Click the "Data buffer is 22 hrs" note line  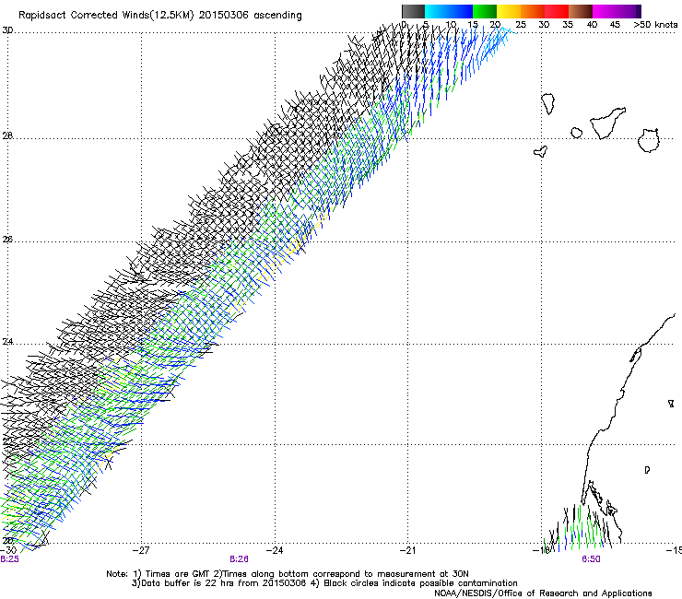pyautogui.click(x=324, y=583)
